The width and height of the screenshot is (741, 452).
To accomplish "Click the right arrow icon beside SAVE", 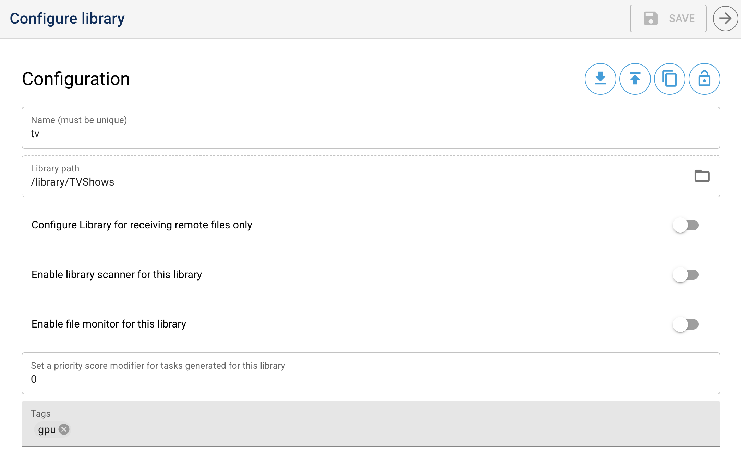I will (725, 19).
